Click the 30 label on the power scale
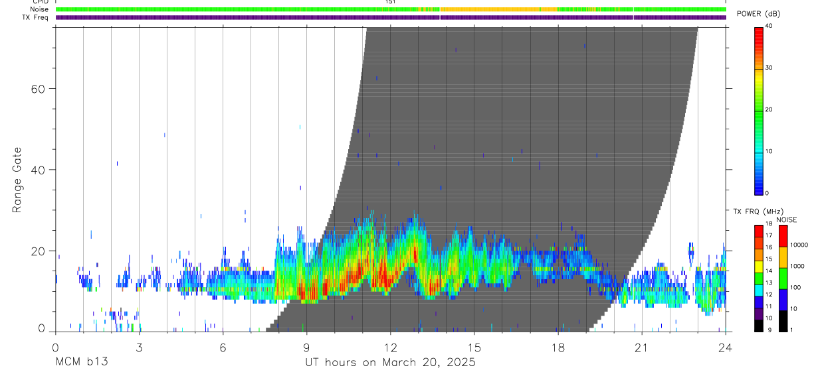 pyautogui.click(x=769, y=68)
